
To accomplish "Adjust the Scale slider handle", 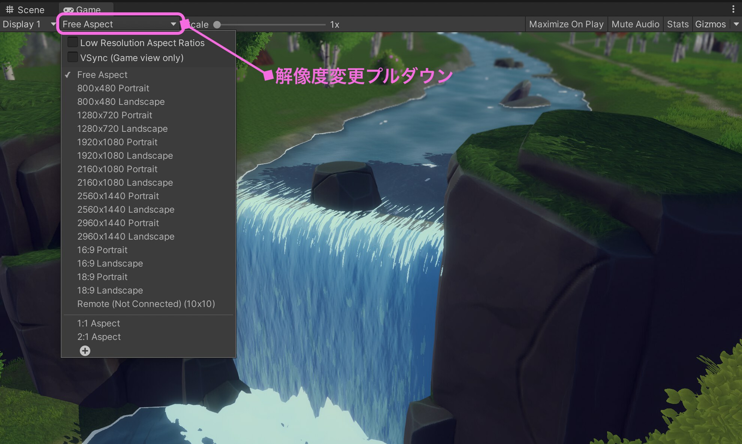I will (217, 25).
